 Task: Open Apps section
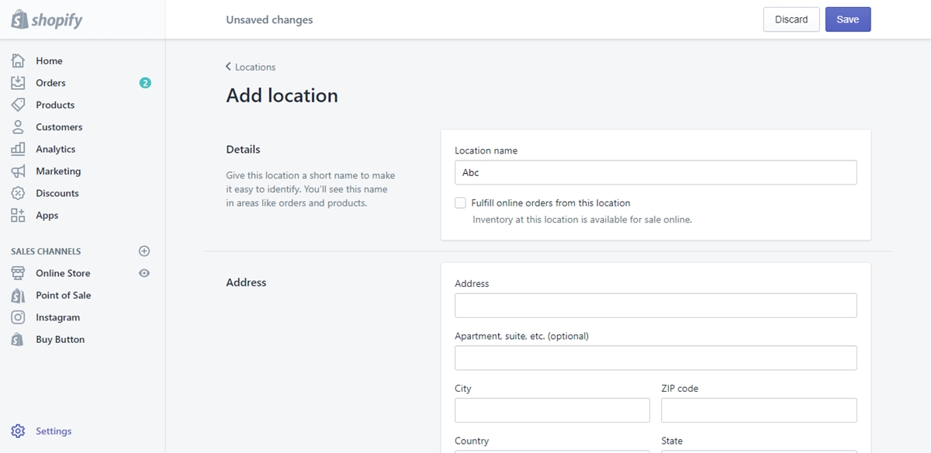(x=47, y=216)
